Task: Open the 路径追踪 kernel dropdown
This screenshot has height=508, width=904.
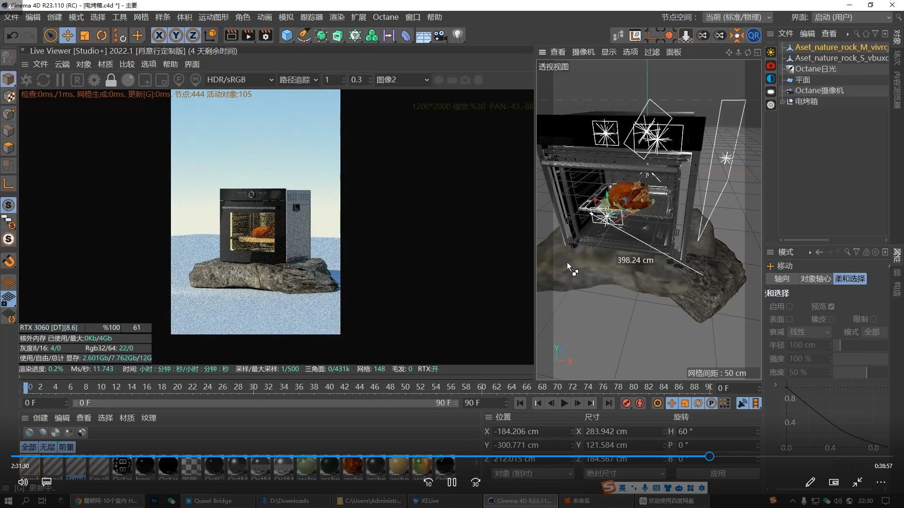Action: [299, 80]
